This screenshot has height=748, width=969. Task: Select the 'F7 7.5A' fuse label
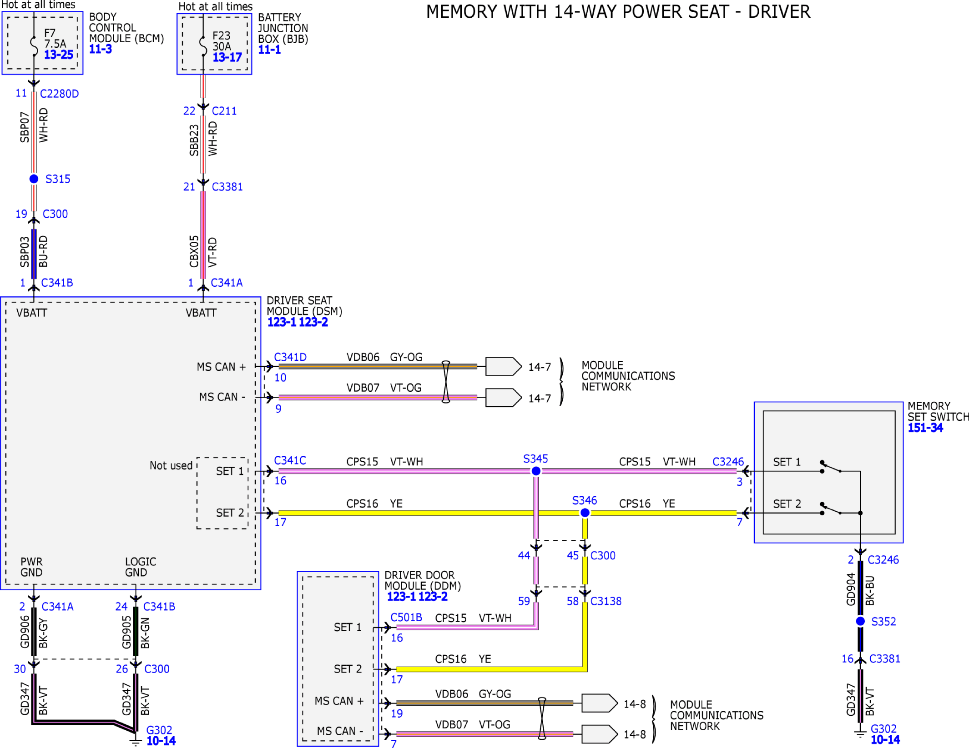(55, 38)
